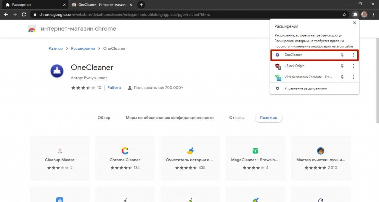Select uBlock Origin in the extensions list
This screenshot has width=379, height=202.
(x=314, y=66)
